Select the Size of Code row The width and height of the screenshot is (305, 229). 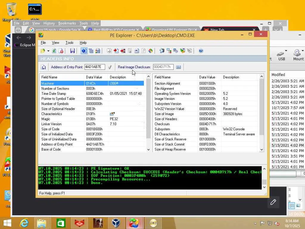click(92, 129)
